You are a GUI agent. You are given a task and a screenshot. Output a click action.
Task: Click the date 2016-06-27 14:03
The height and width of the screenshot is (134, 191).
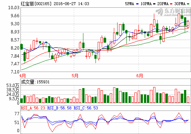[x=71, y=4]
